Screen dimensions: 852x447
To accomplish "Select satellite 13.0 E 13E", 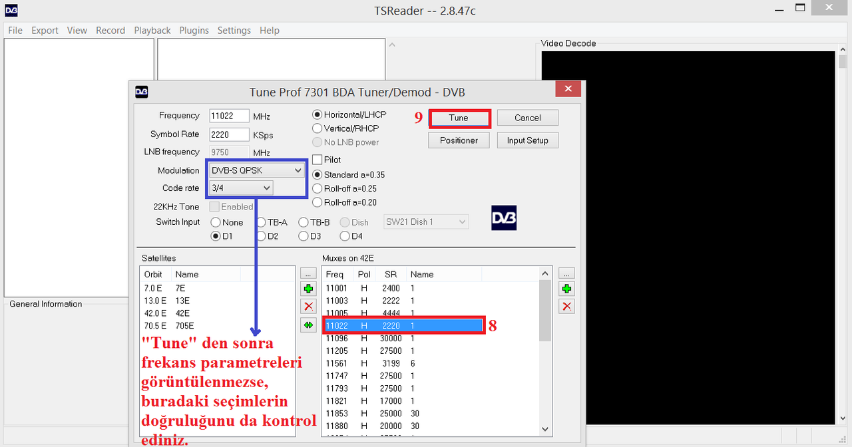I will [x=217, y=301].
